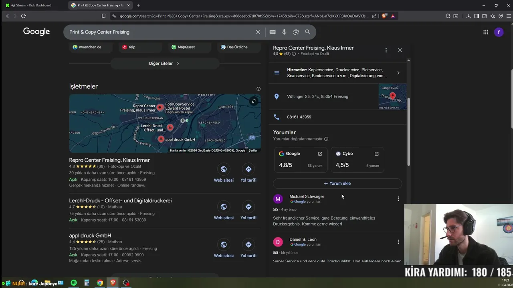Open options menu for Michael Schwaiger's review
Image resolution: width=513 pixels, height=288 pixels.
coord(398,199)
